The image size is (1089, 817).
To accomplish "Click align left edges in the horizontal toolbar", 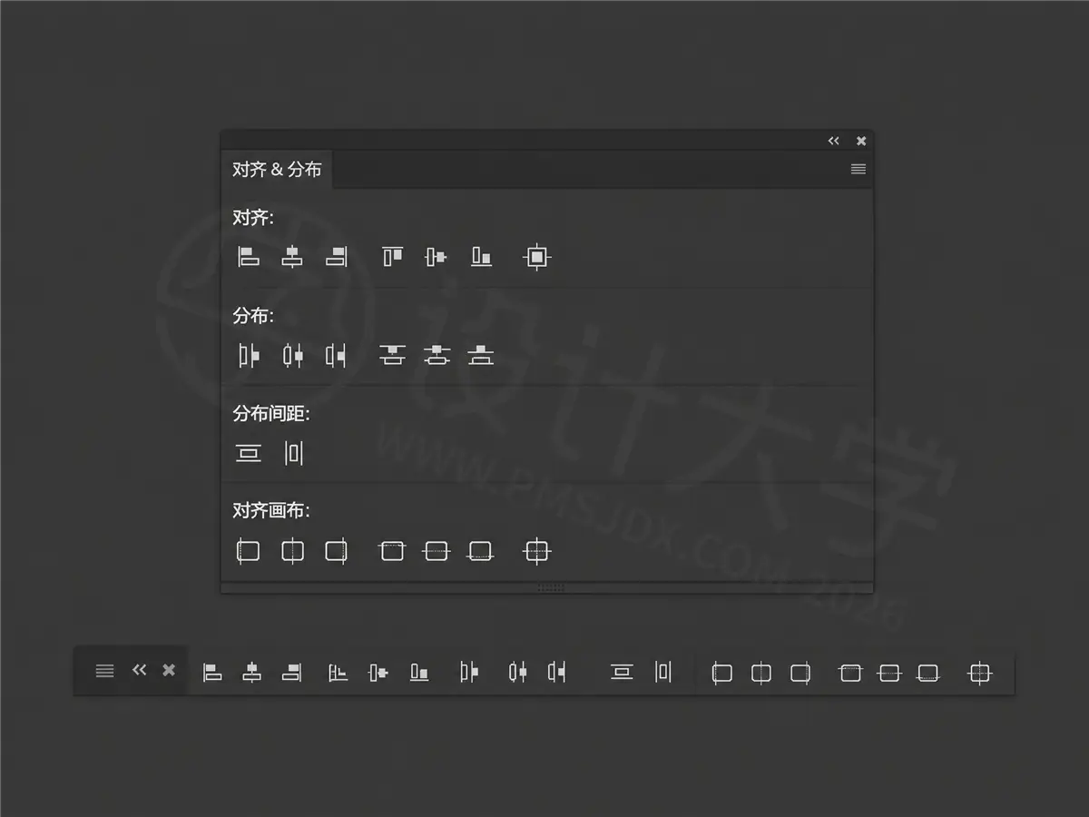I will pyautogui.click(x=212, y=673).
